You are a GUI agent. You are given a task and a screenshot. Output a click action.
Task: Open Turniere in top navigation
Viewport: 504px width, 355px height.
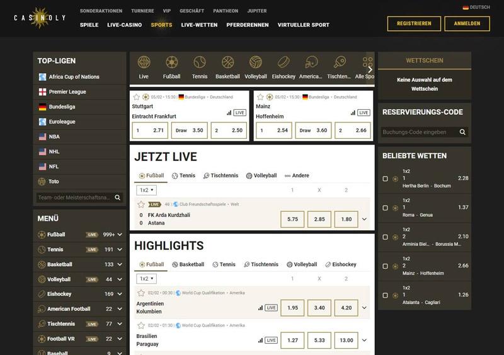click(x=142, y=11)
